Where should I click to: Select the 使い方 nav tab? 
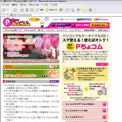click(41, 30)
